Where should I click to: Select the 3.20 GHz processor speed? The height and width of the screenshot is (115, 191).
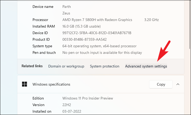(151, 20)
